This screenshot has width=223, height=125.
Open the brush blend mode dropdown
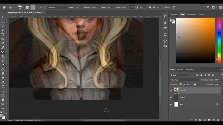click(x=57, y=7)
